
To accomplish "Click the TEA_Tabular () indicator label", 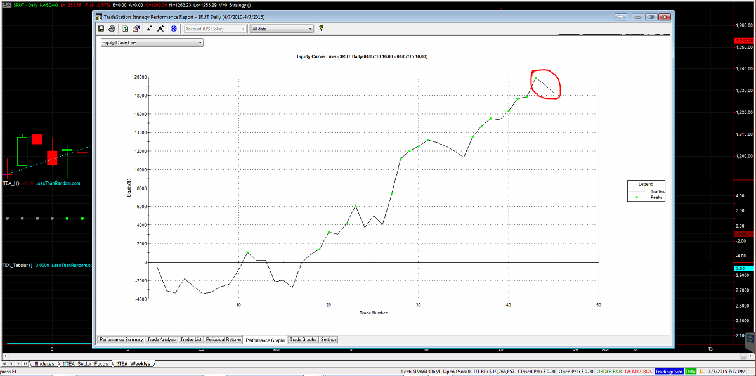I will point(16,265).
